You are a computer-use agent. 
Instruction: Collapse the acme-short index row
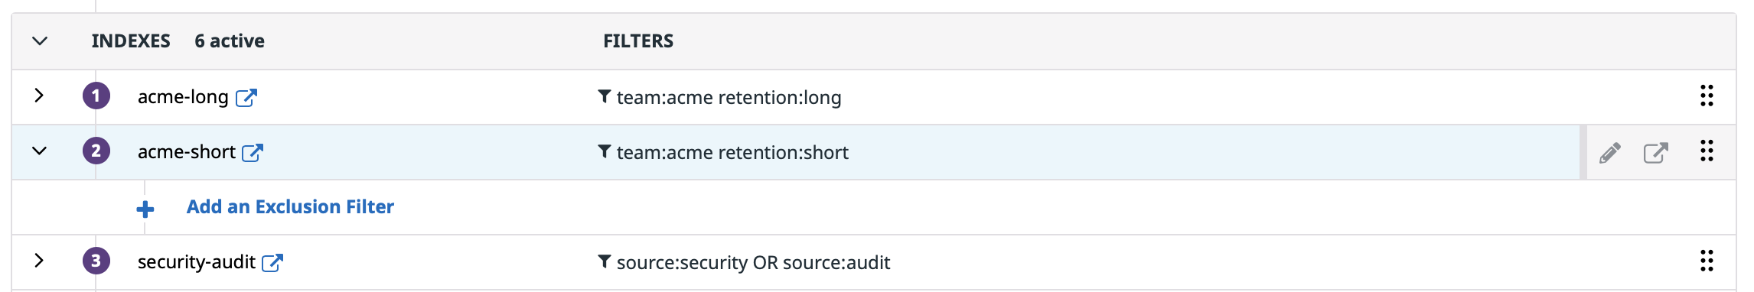[x=39, y=151]
